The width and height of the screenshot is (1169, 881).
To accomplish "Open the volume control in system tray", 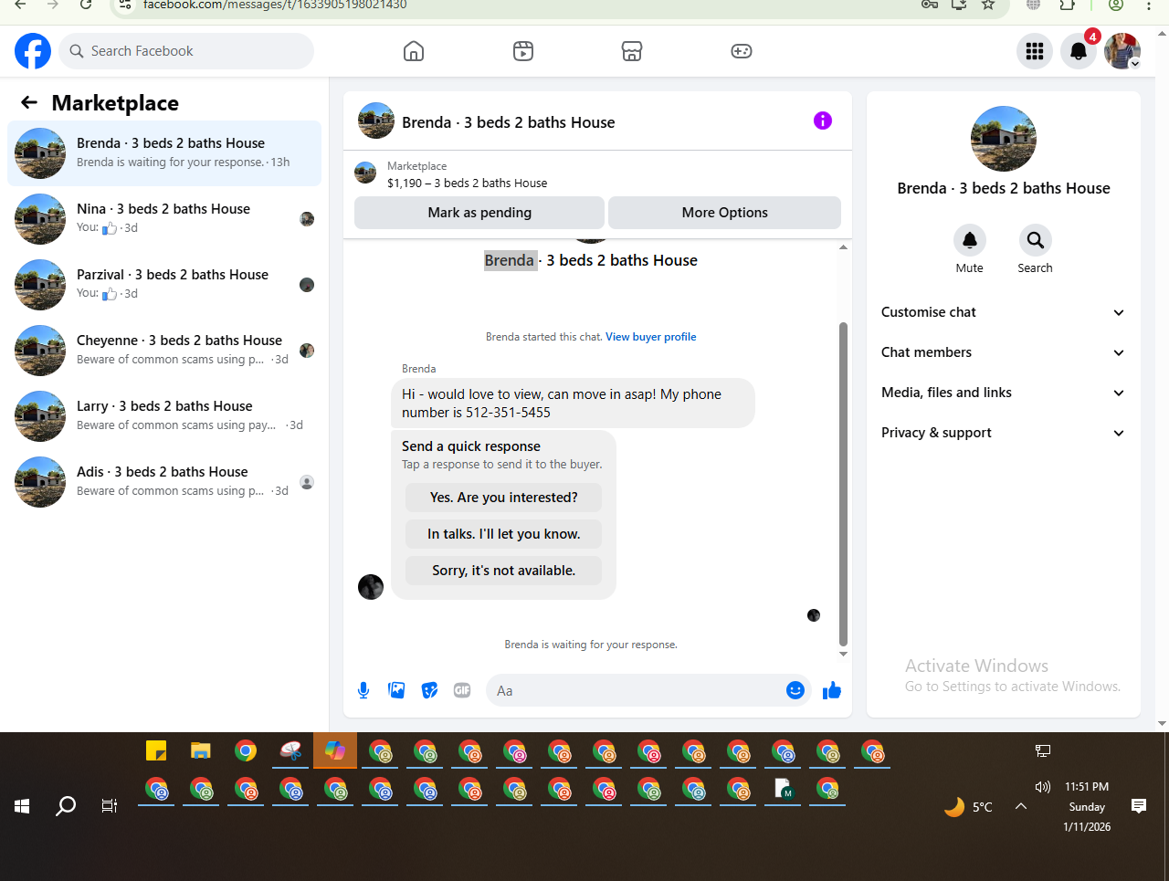I will 1043,787.
